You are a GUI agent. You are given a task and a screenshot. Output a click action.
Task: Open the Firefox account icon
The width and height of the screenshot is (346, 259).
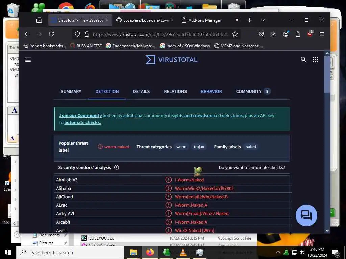(286, 34)
